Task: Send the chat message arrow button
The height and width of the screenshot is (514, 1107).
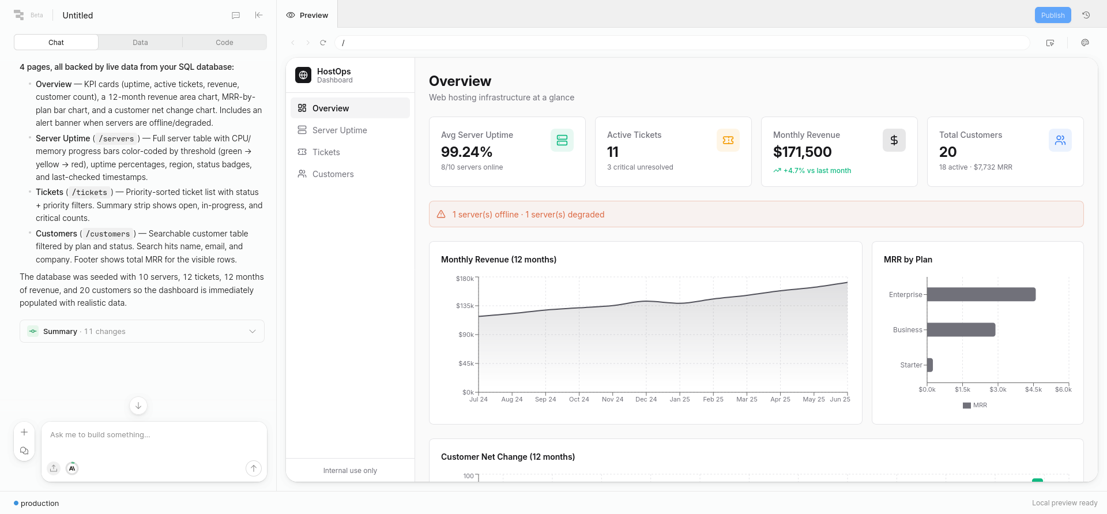Action: coord(254,468)
